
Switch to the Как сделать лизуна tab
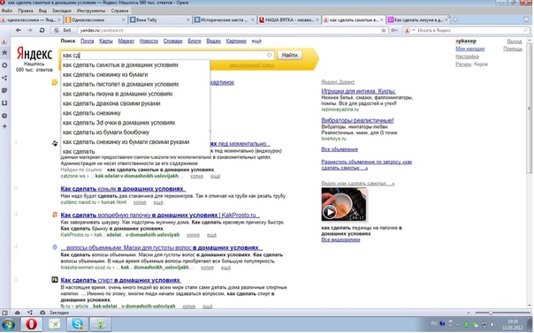pyautogui.click(x=418, y=20)
